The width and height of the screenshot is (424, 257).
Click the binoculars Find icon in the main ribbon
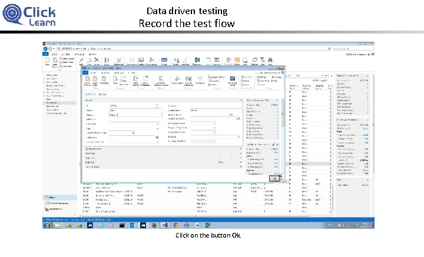[x=270, y=61]
